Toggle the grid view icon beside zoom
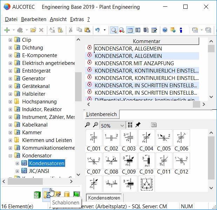 click(x=130, y=125)
